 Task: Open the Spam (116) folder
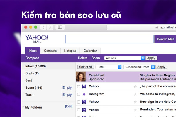pos(34,87)
